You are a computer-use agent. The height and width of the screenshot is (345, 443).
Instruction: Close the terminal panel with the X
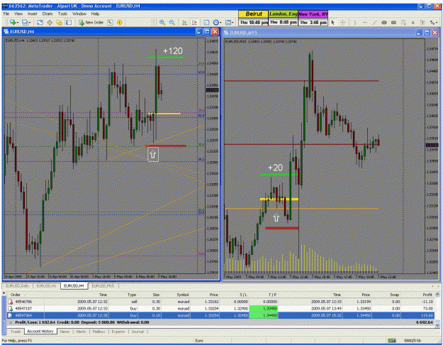coord(4,293)
